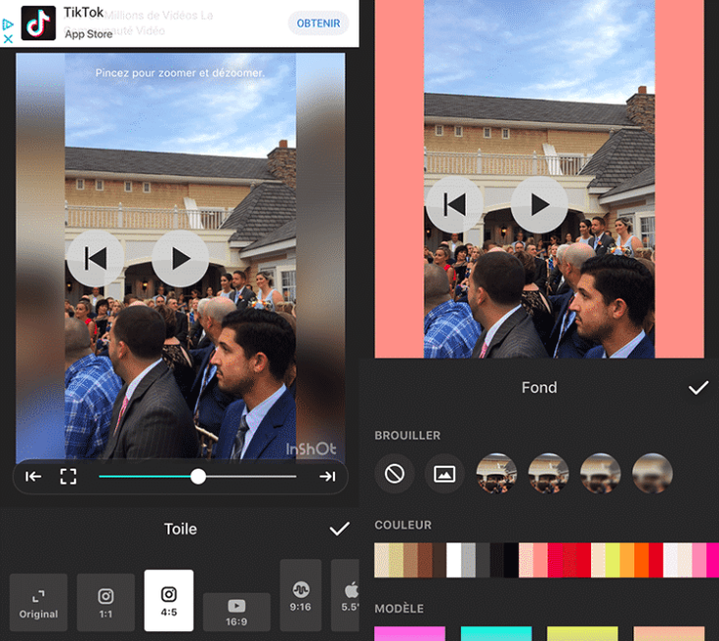Play the video in the right preview
The width and height of the screenshot is (719, 641).
point(539,205)
